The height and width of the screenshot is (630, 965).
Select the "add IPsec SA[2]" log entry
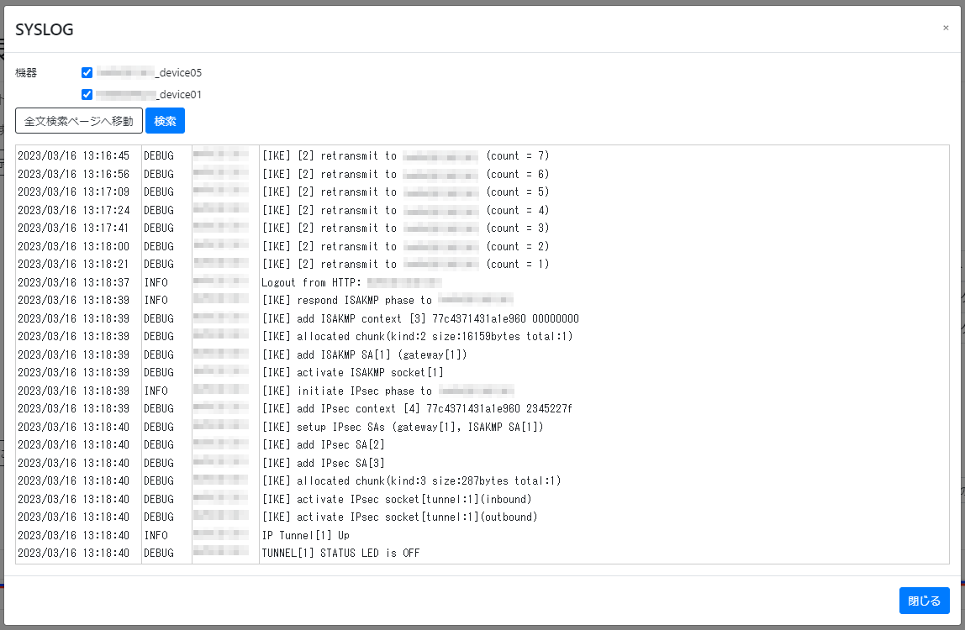[328, 444]
